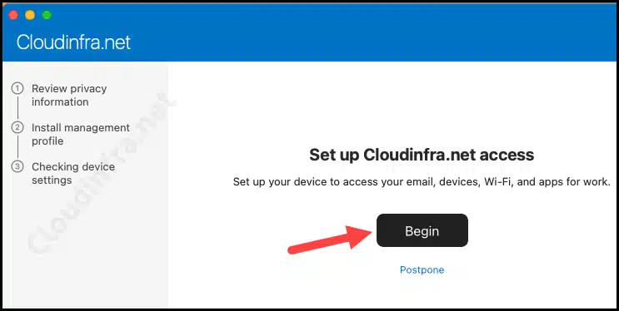Select the Postpone link
Viewport: 619px width, 311px height.
tap(422, 270)
